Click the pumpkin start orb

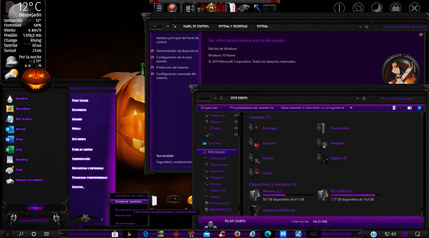coord(36,79)
